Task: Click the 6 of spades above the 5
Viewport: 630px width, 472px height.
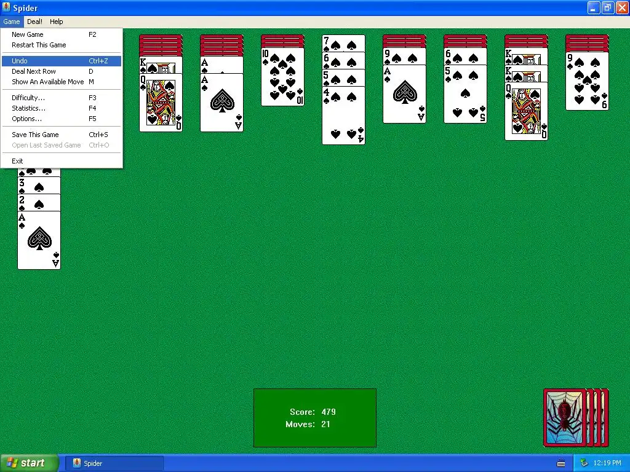Action: pos(465,56)
